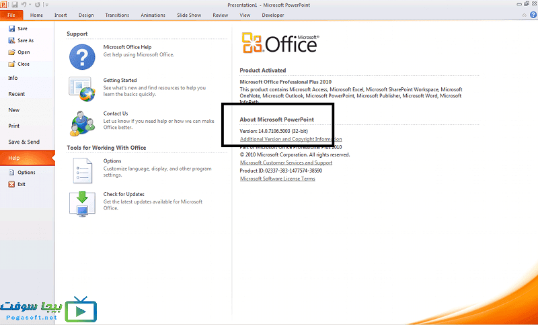The image size is (538, 325).
Task: Open Customize Quick Access Toolbar dropdown
Action: tap(46, 5)
